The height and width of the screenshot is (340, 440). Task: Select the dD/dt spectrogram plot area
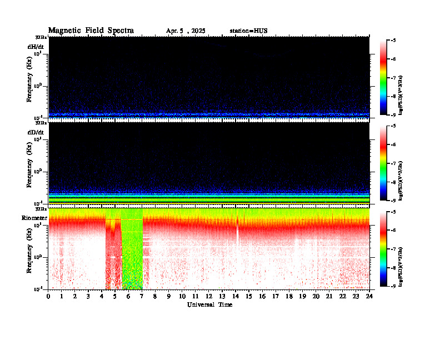pyautogui.click(x=209, y=163)
